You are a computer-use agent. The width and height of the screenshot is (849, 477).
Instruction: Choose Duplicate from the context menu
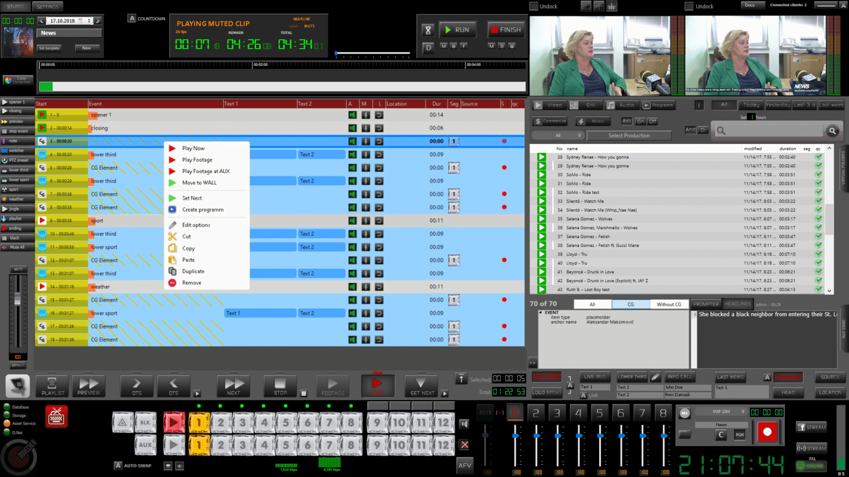point(193,271)
